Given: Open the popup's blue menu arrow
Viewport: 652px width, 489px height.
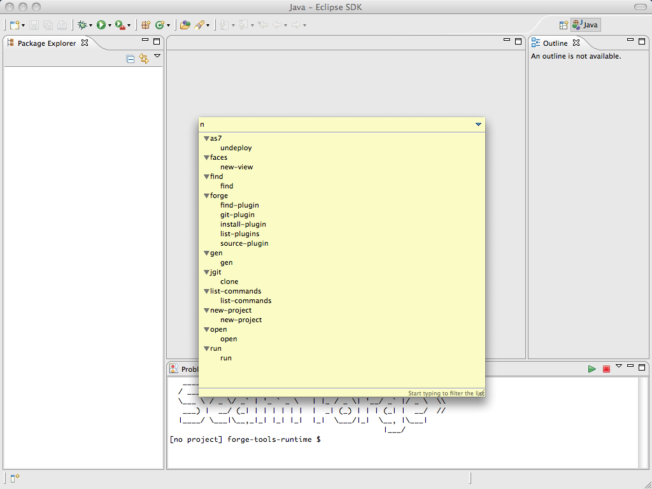Looking at the screenshot, I should (478, 124).
